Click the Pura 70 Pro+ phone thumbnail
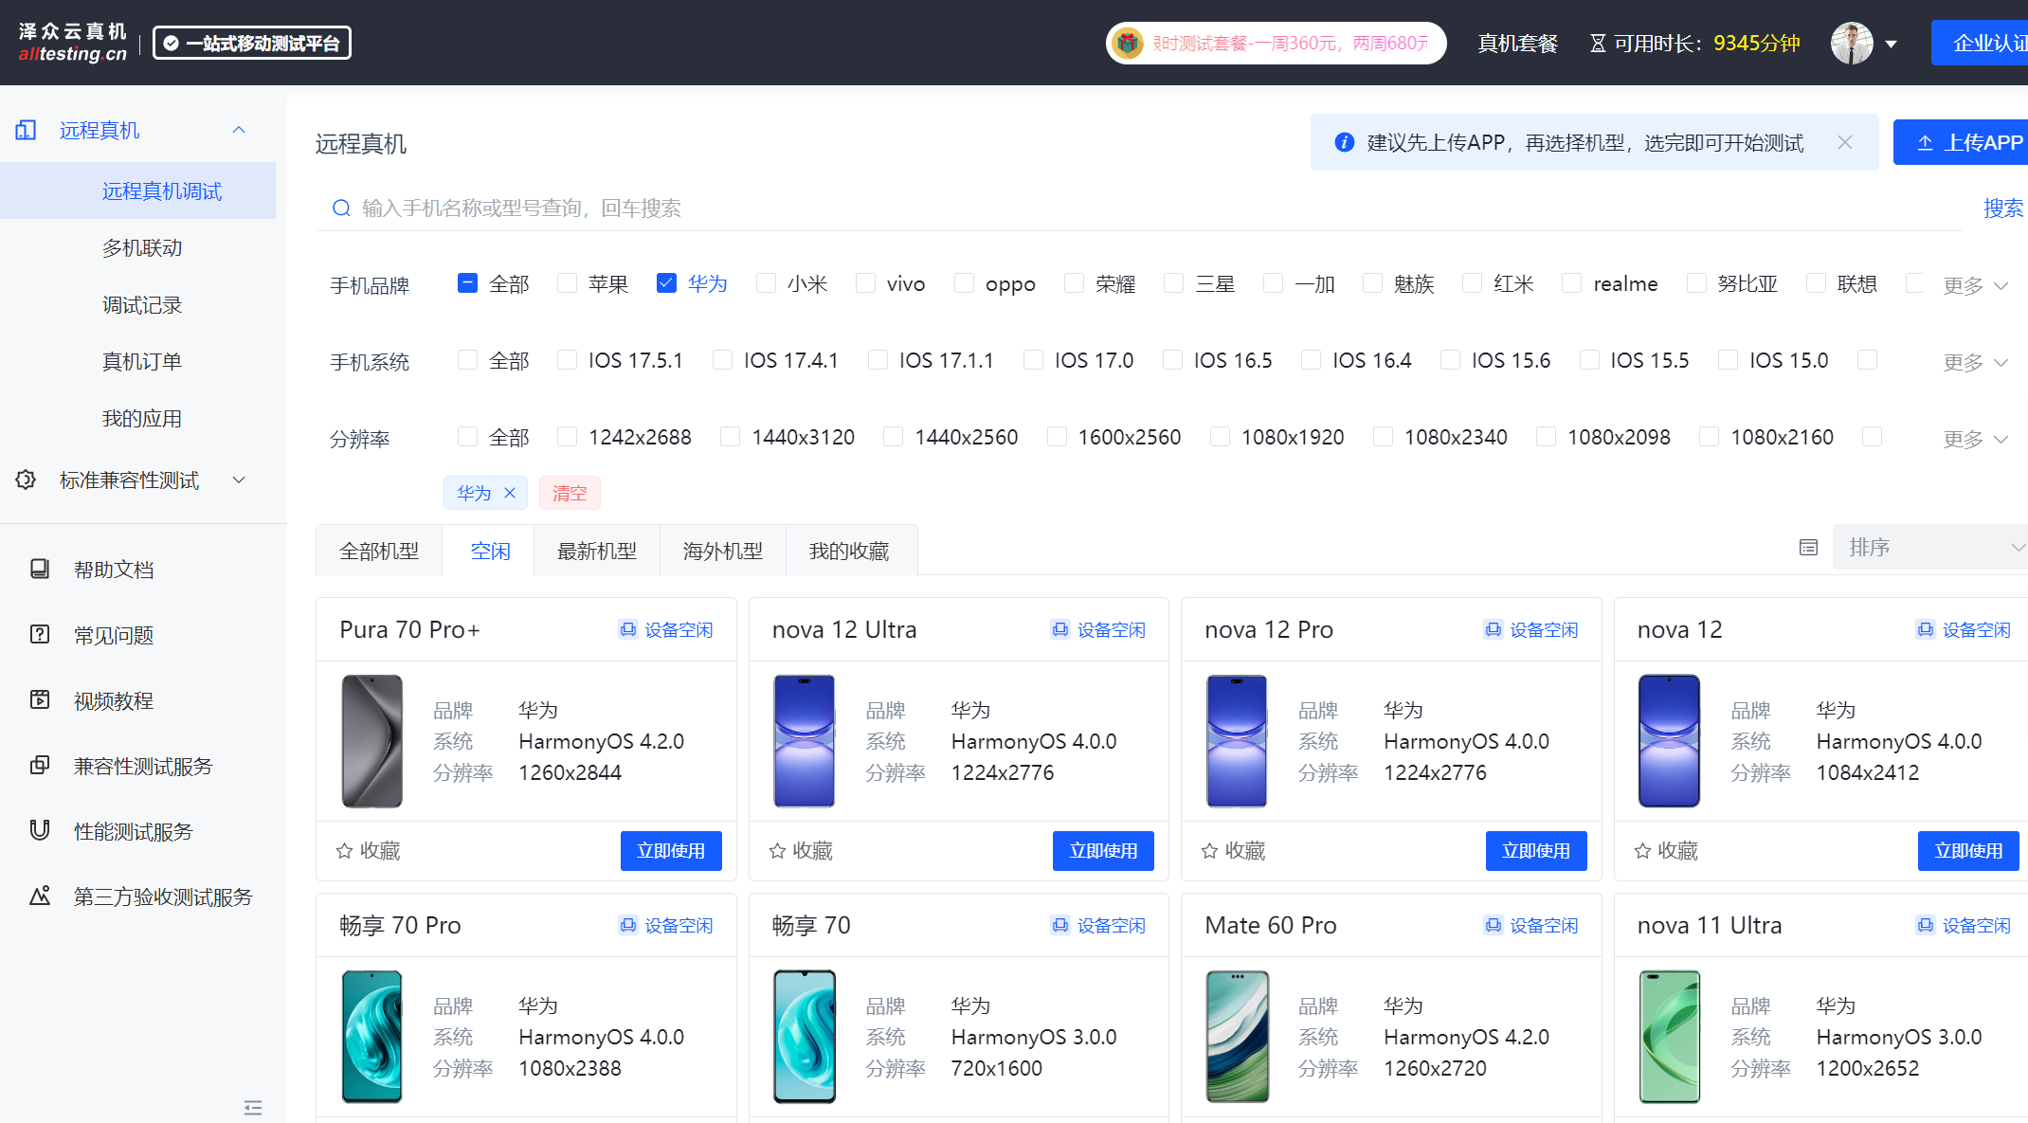Screen dimensions: 2028x1123 click(x=372, y=741)
